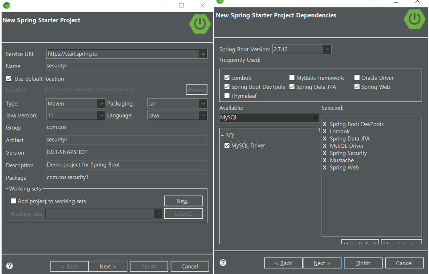429x274 pixels.
Task: Uncheck Spring Data JPA in Frequently Used
Action: 292,87
